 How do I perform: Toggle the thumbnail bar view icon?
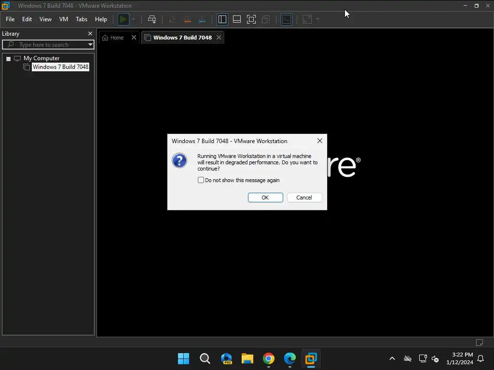[x=236, y=19]
